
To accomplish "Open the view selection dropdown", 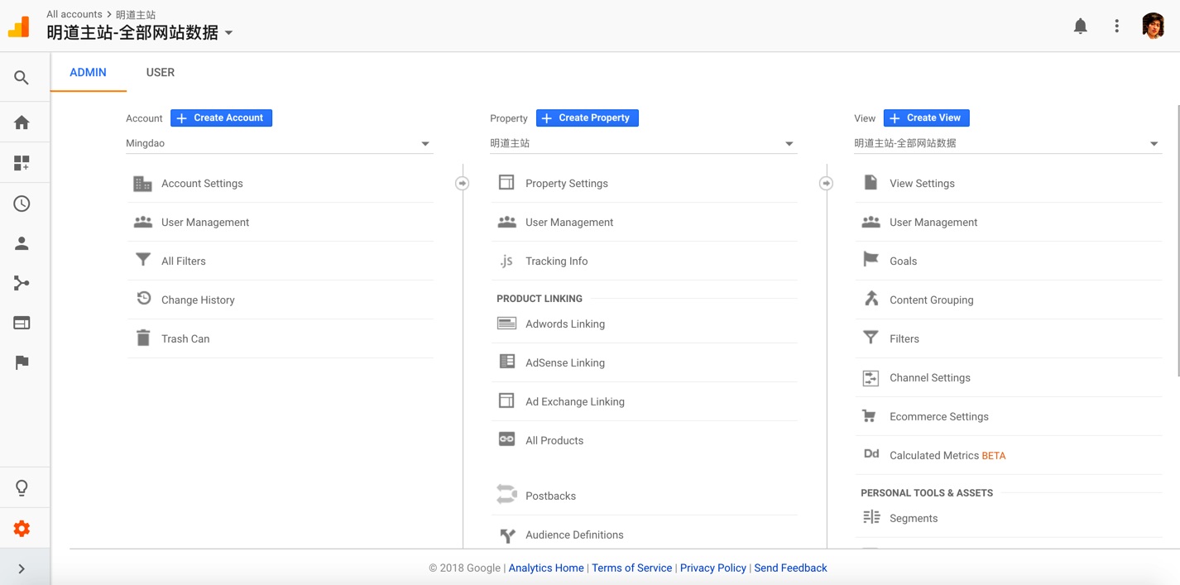I will pyautogui.click(x=1007, y=143).
